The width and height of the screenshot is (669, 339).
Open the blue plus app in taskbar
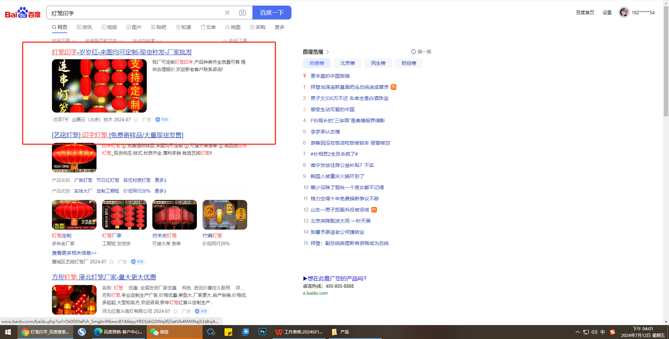(245, 332)
